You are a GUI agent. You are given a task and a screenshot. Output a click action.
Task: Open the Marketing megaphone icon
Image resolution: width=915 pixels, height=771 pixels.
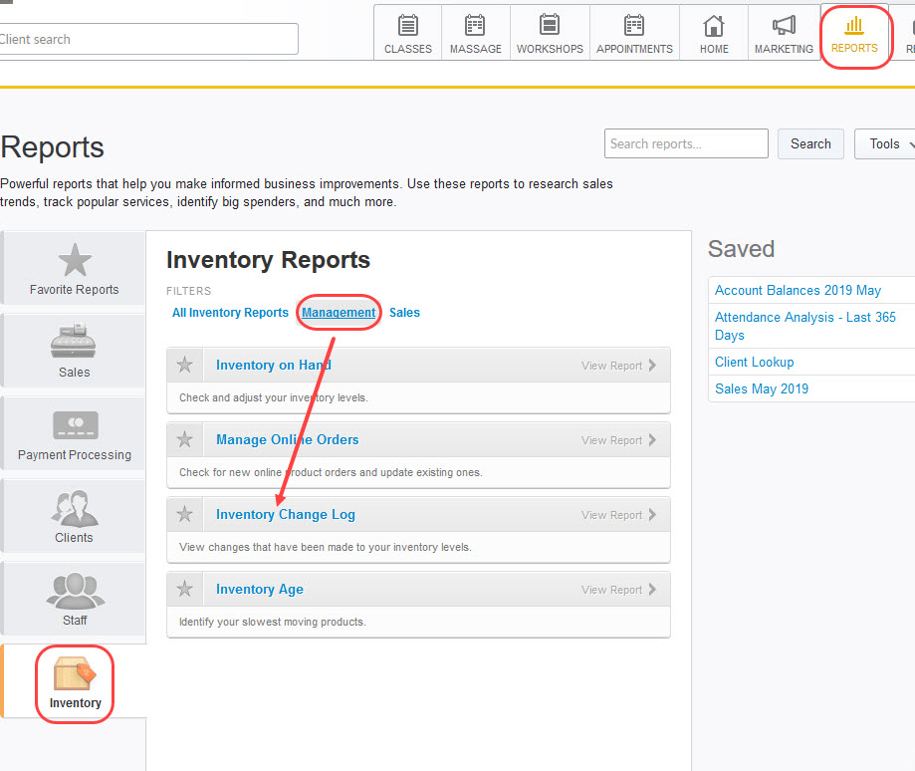pos(784,26)
